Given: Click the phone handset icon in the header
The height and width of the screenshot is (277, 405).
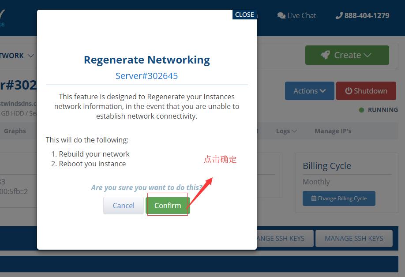Looking at the screenshot, I should click(339, 15).
